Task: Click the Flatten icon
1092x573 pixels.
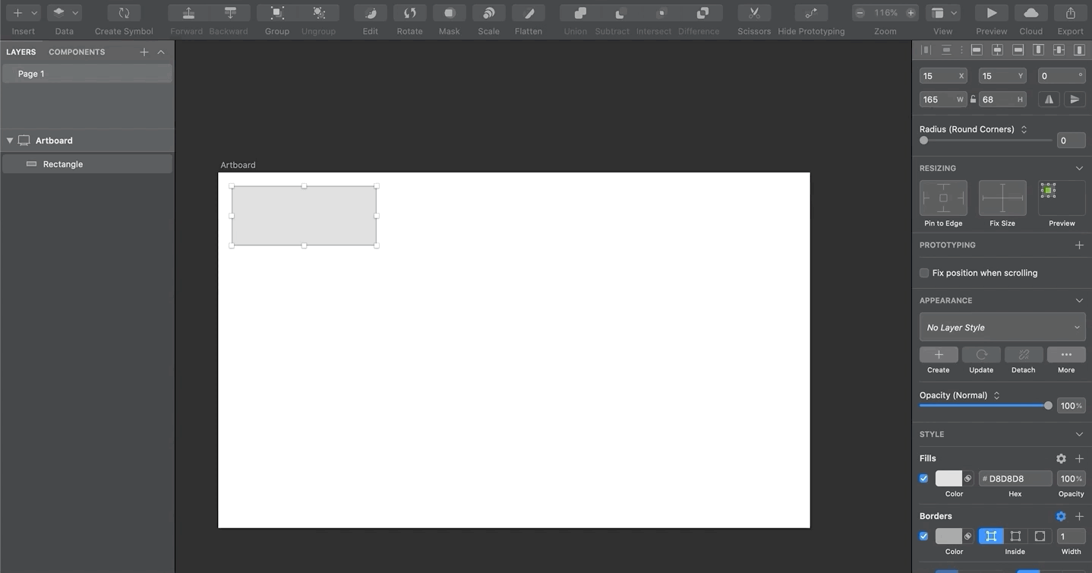Action: click(528, 13)
